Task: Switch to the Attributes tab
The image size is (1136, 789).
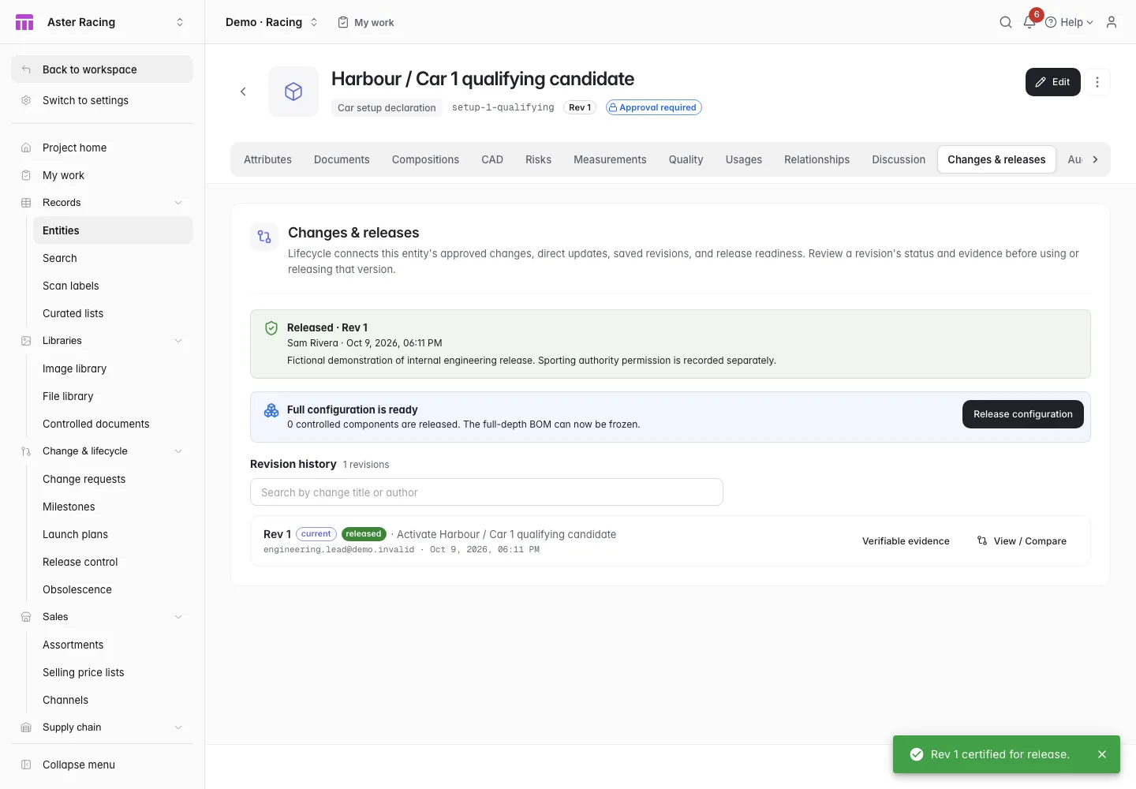Action: pyautogui.click(x=267, y=159)
